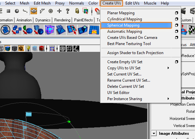Collapse the Image Attributes section
Viewport: 195px width, 139px height.
(154, 133)
